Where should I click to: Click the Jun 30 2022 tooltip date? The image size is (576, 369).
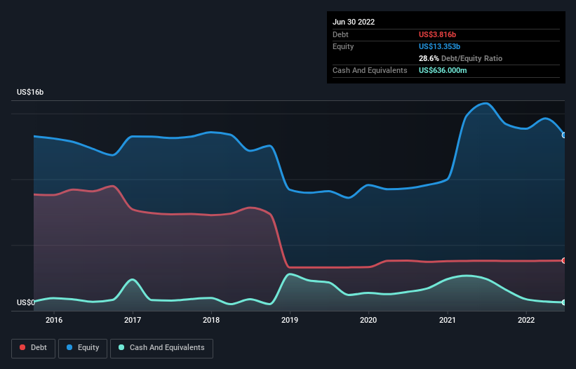[354, 22]
